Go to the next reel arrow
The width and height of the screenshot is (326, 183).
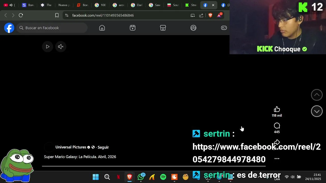point(317,111)
